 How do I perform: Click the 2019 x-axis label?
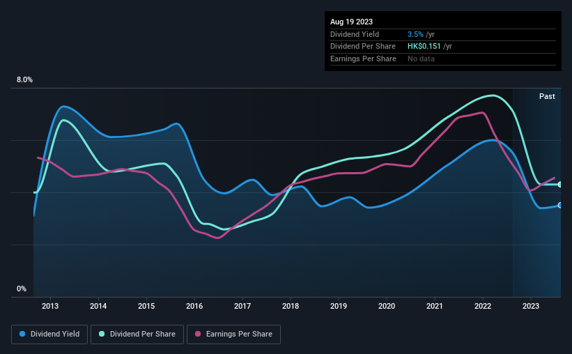pyautogui.click(x=339, y=306)
